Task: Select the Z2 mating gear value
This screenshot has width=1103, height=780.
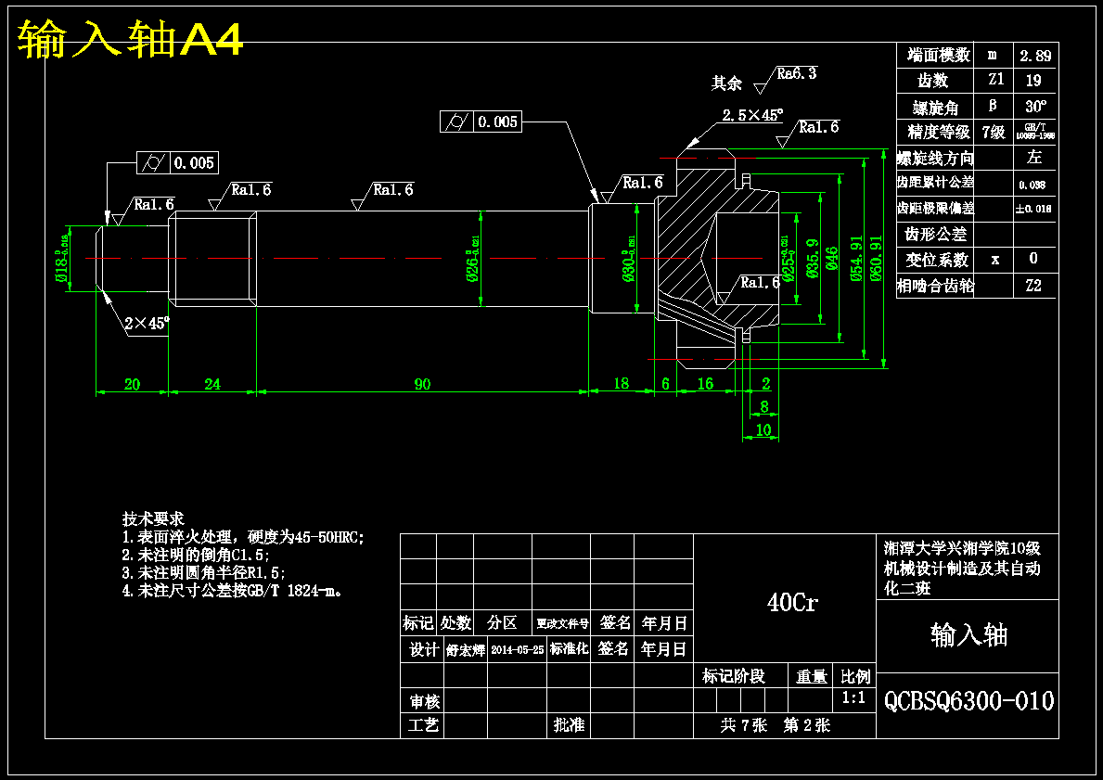Action: click(x=1033, y=286)
